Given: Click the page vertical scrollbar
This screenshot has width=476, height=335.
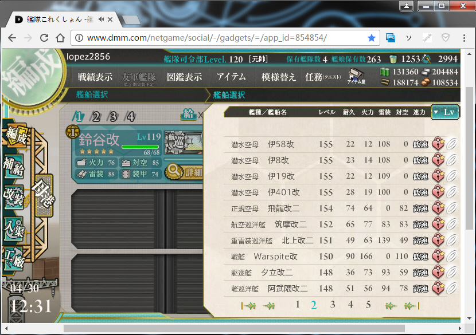Looking at the screenshot, I should click(x=469, y=157).
